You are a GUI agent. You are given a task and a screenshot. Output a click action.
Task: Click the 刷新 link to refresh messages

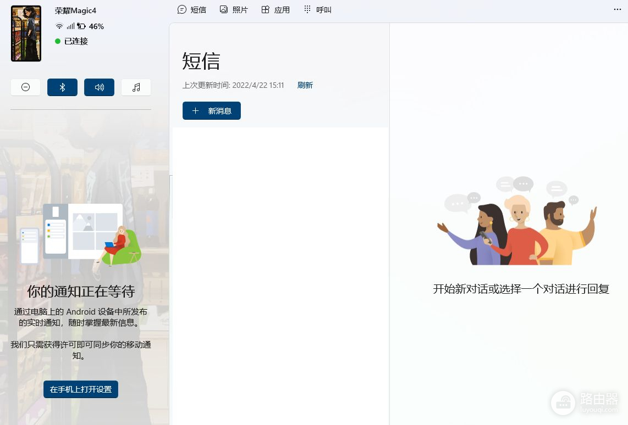(305, 85)
